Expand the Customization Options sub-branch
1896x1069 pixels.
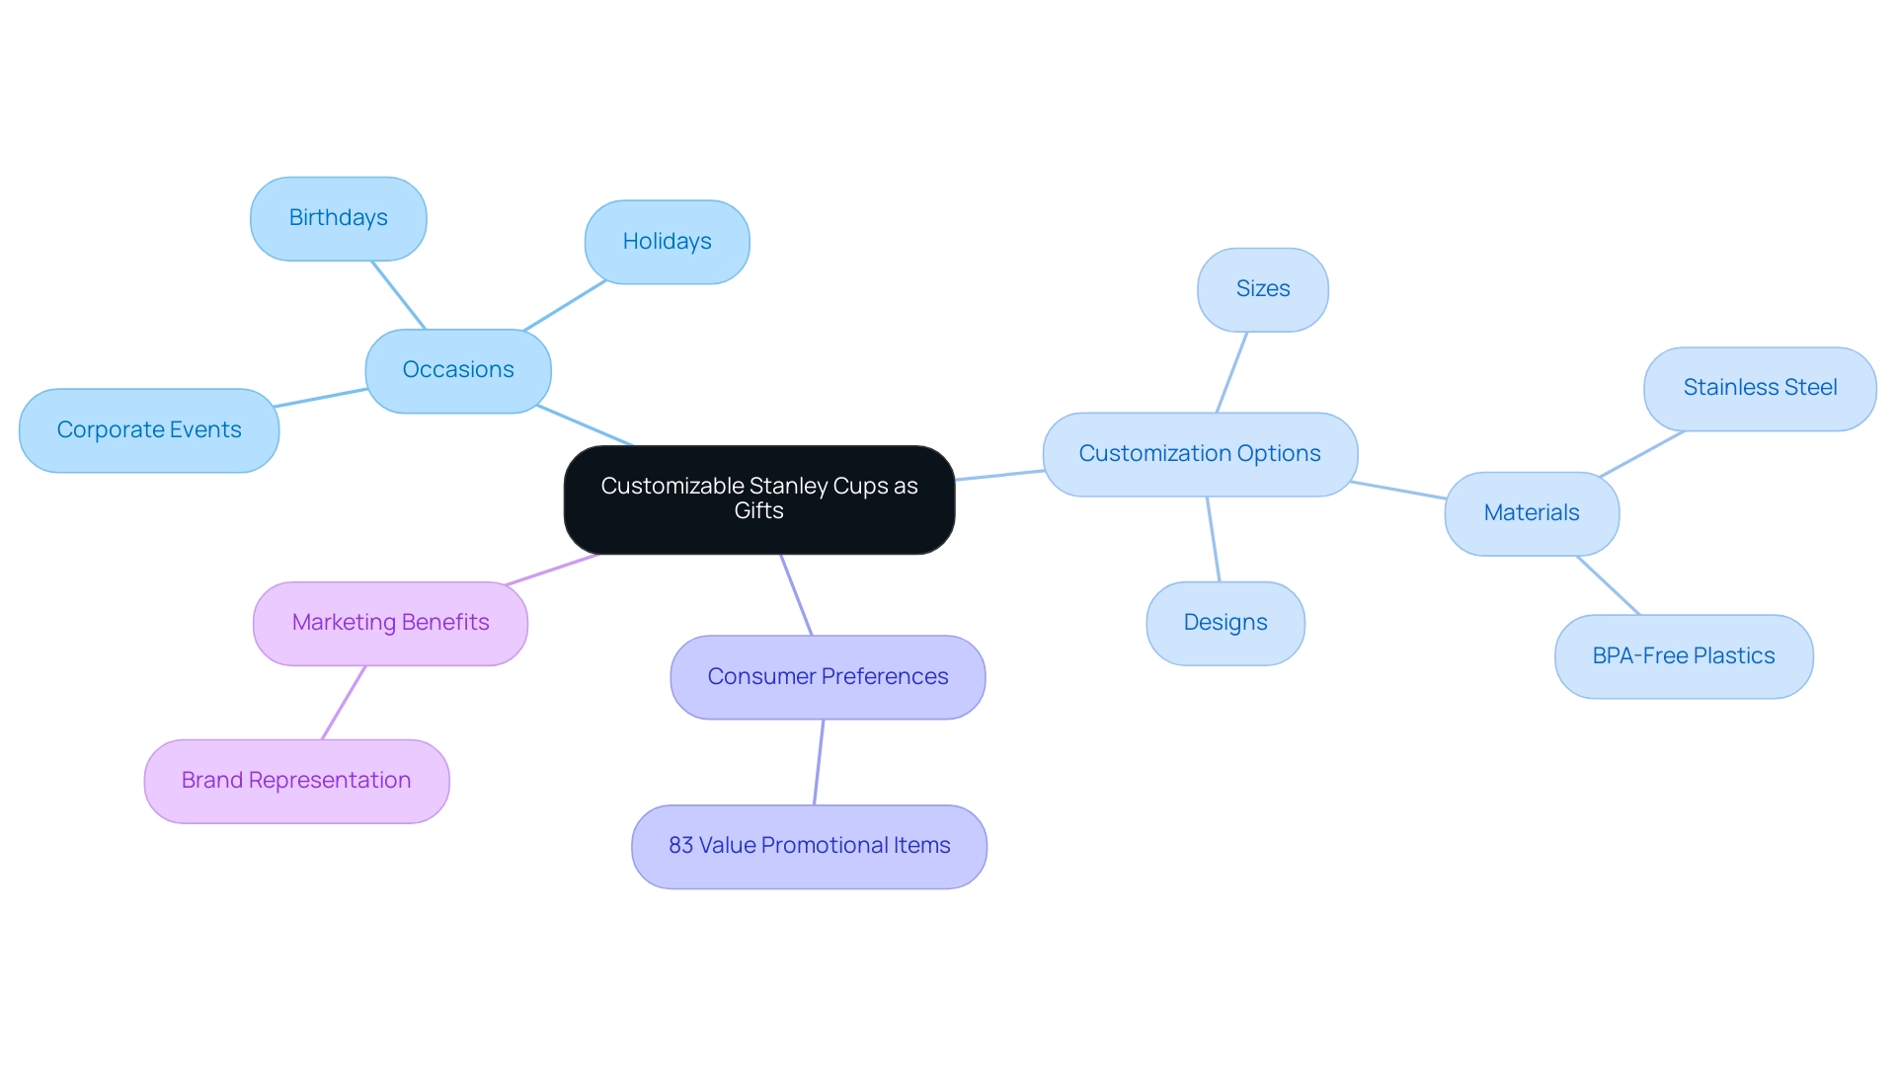pos(1198,453)
